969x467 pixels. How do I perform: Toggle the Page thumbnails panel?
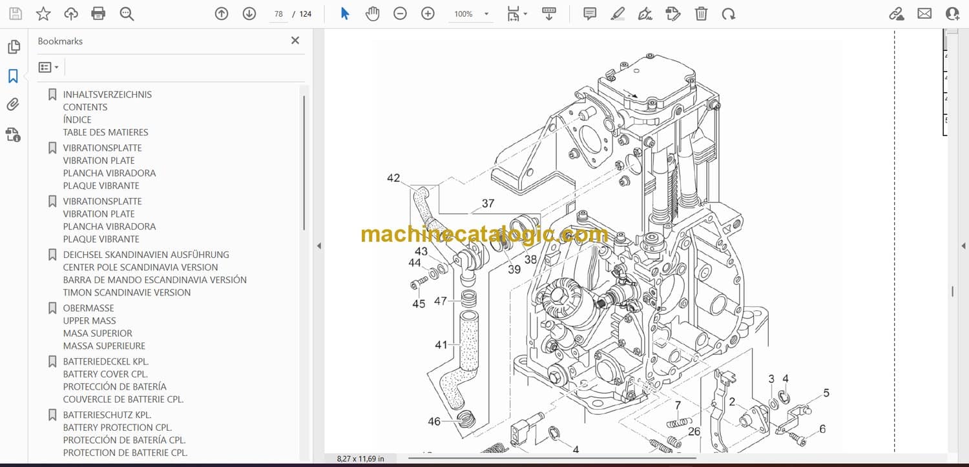13,47
